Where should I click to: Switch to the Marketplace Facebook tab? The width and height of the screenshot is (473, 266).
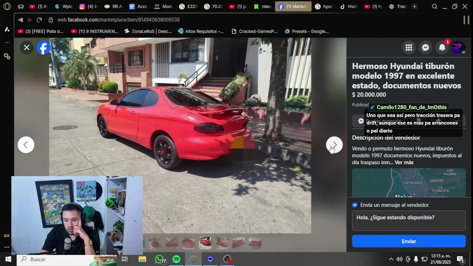point(293,7)
